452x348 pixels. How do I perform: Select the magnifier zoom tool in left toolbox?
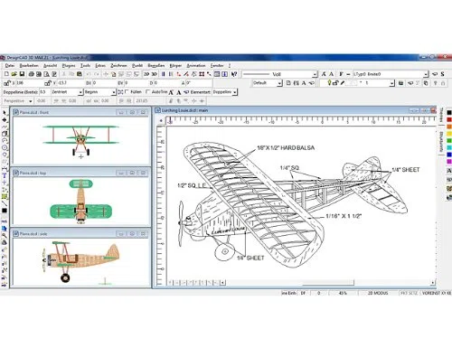tap(5, 236)
